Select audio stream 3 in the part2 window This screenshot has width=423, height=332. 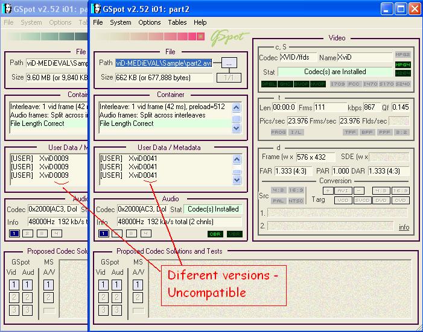point(131,233)
